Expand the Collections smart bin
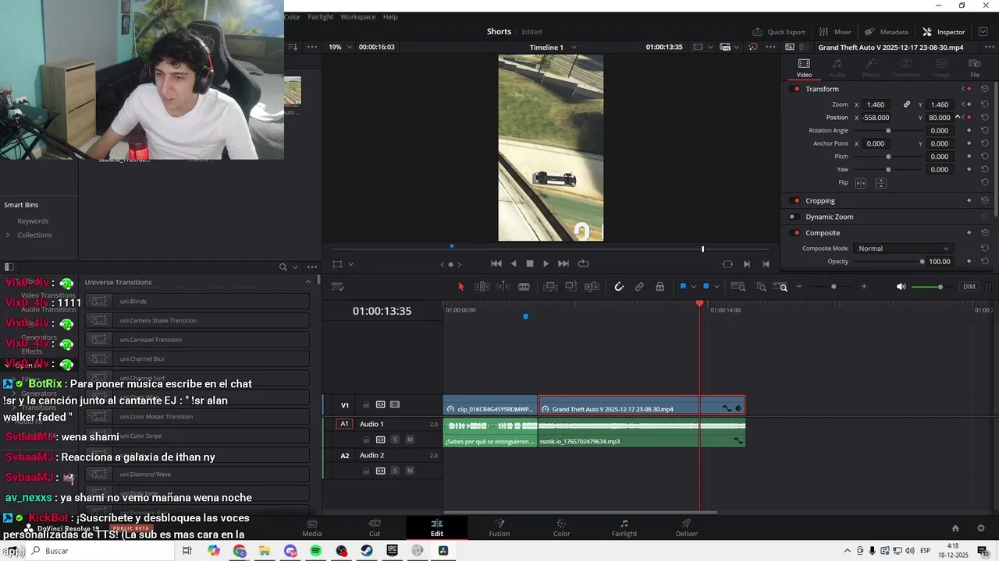Screen dimensions: 999x561 [8, 235]
